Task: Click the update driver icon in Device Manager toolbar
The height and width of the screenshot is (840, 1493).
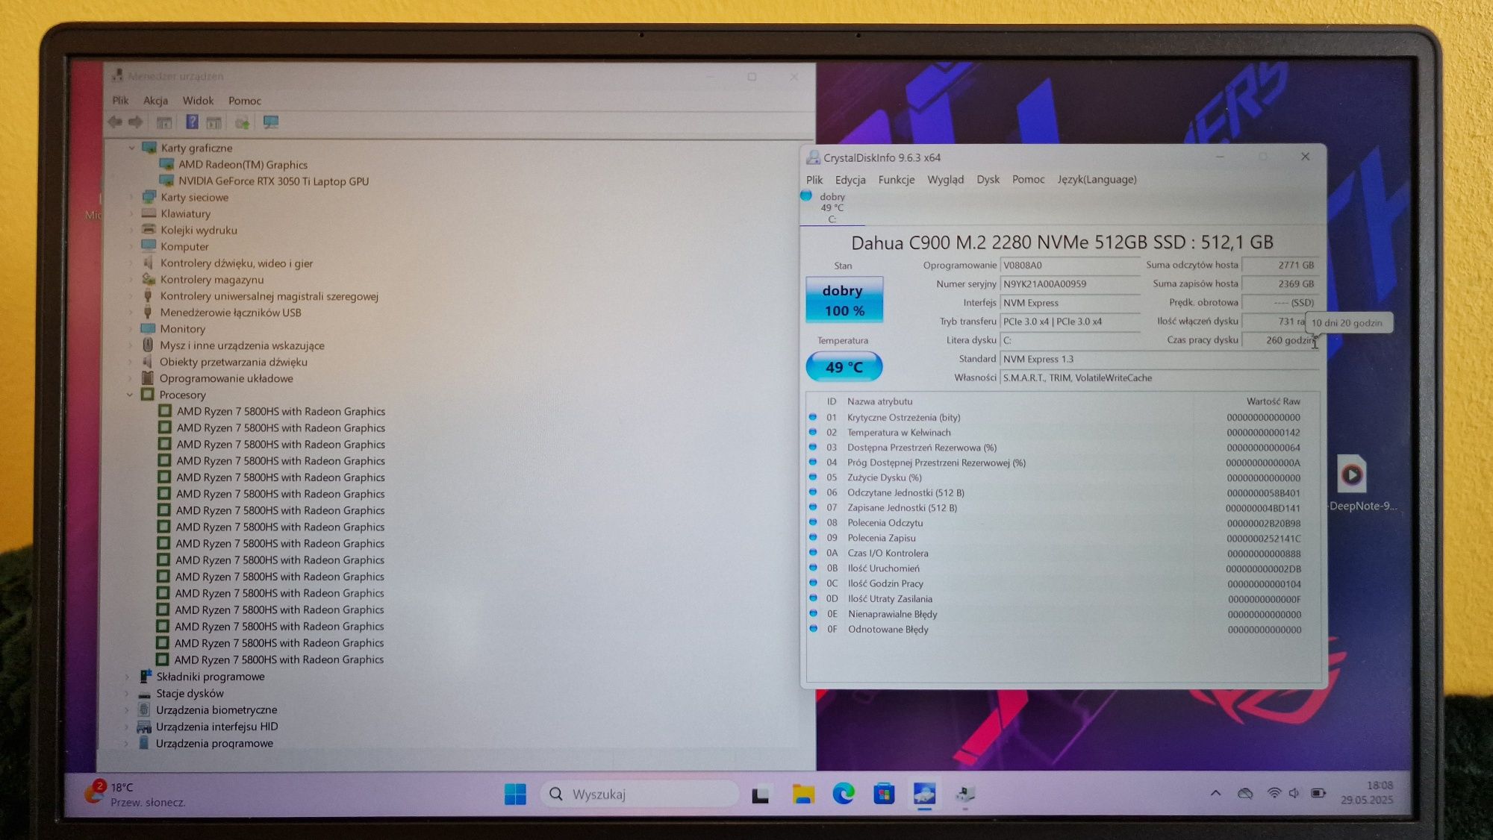Action: pos(242,122)
